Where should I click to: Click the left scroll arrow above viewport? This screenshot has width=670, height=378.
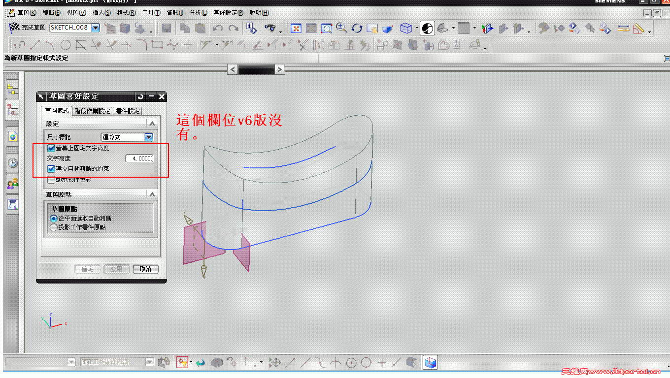tap(233, 70)
